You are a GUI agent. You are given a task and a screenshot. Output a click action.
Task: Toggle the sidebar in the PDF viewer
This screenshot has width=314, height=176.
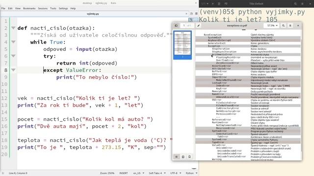[176, 25]
